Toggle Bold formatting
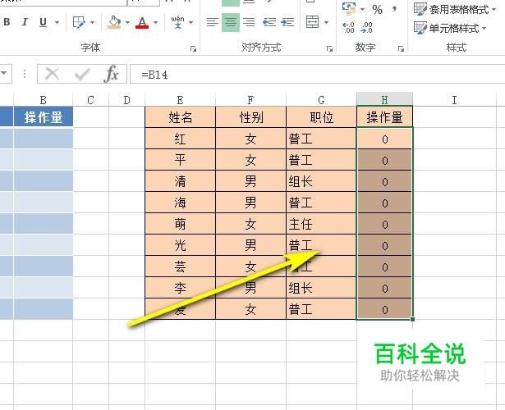Viewport: 505px width, 410px height. tap(7, 22)
